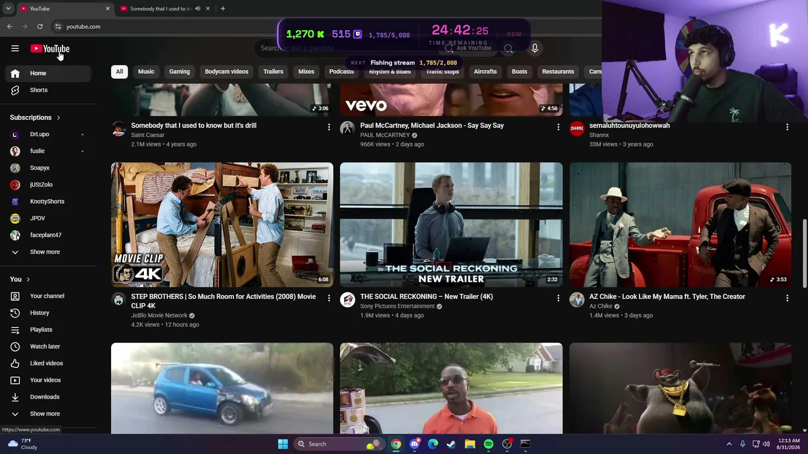The width and height of the screenshot is (808, 454).
Task: Open the History icon in sidebar
Action: [15, 313]
